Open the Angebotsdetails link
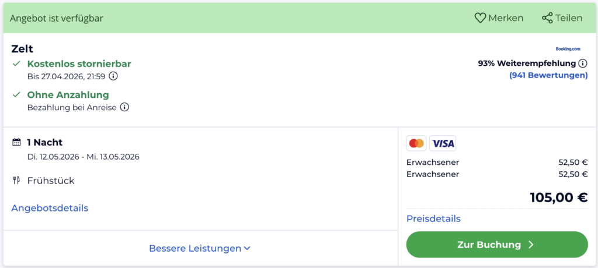Viewport: 598px width, 268px height. [50, 208]
